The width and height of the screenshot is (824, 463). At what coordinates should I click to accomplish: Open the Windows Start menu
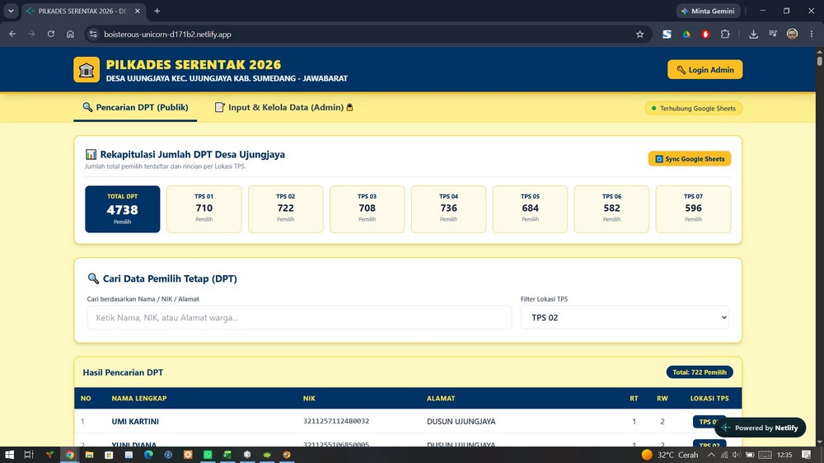tap(9, 455)
